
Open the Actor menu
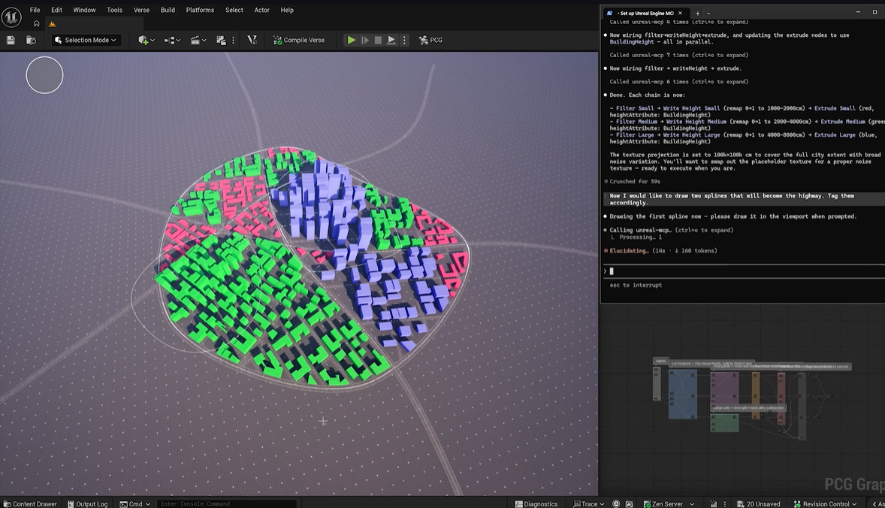262,11
